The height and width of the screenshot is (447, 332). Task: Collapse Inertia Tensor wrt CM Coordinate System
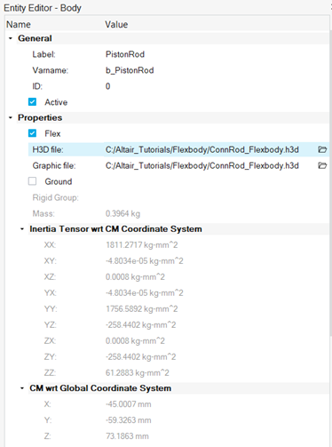[x=22, y=229]
